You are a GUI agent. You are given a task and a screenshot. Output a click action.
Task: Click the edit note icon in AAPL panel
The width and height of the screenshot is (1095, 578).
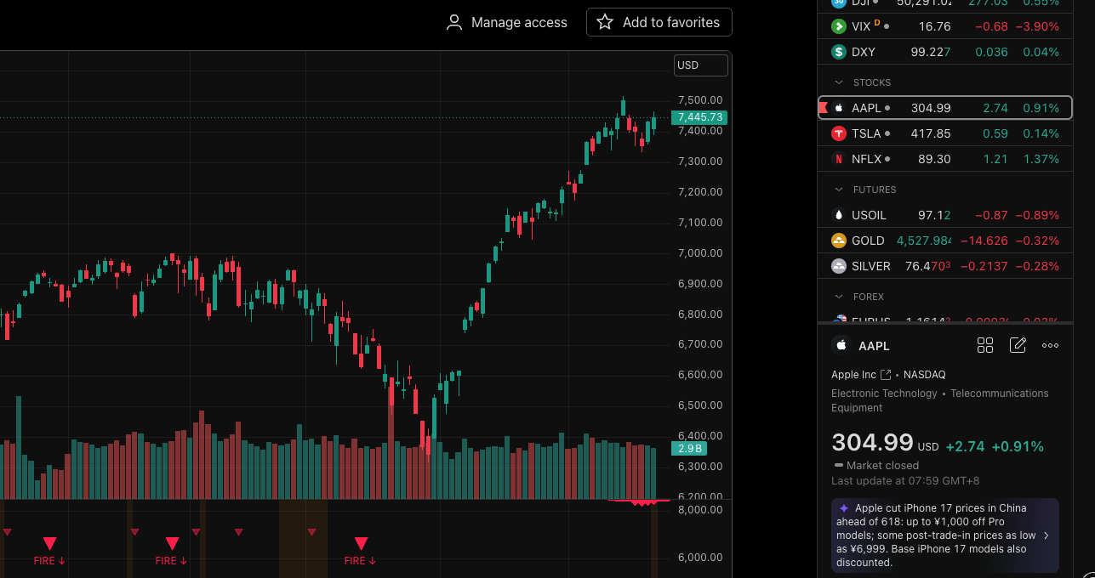[x=1018, y=345]
